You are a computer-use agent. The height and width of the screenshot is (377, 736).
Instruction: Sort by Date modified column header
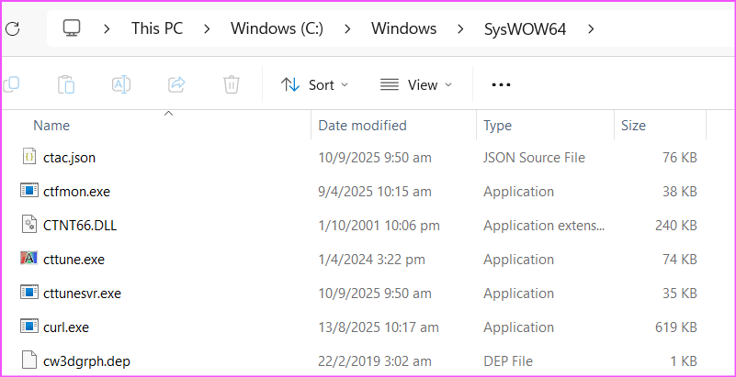point(362,126)
